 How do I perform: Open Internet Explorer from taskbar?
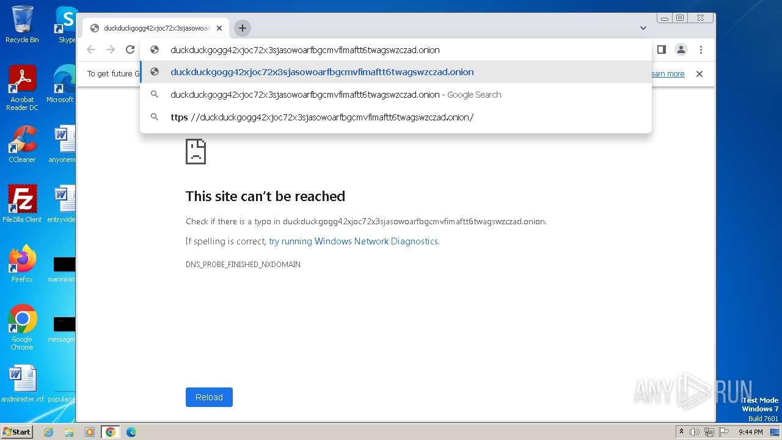(x=49, y=432)
